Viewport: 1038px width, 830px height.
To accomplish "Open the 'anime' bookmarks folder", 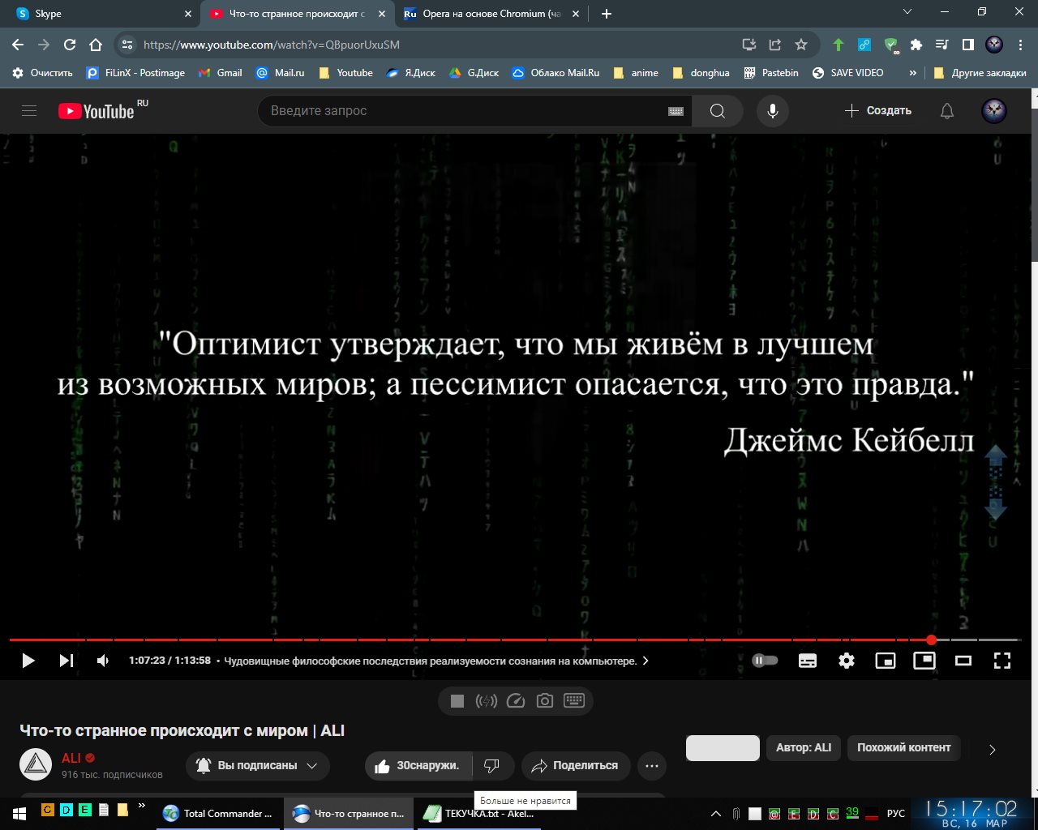I will click(636, 73).
